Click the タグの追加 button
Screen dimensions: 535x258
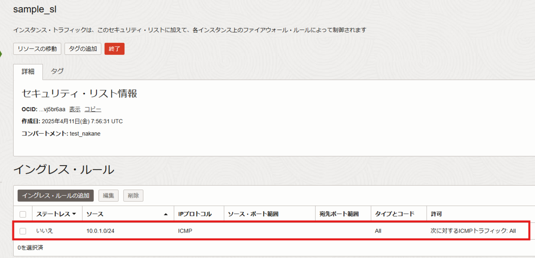[x=83, y=49]
